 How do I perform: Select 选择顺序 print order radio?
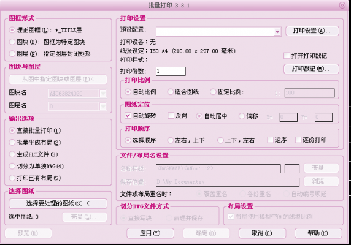[128, 140]
